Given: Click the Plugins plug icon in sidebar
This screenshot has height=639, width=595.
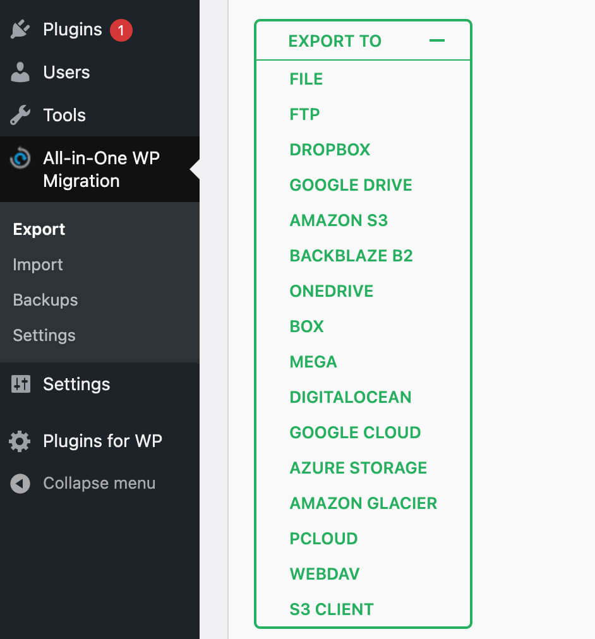Looking at the screenshot, I should 21,28.
